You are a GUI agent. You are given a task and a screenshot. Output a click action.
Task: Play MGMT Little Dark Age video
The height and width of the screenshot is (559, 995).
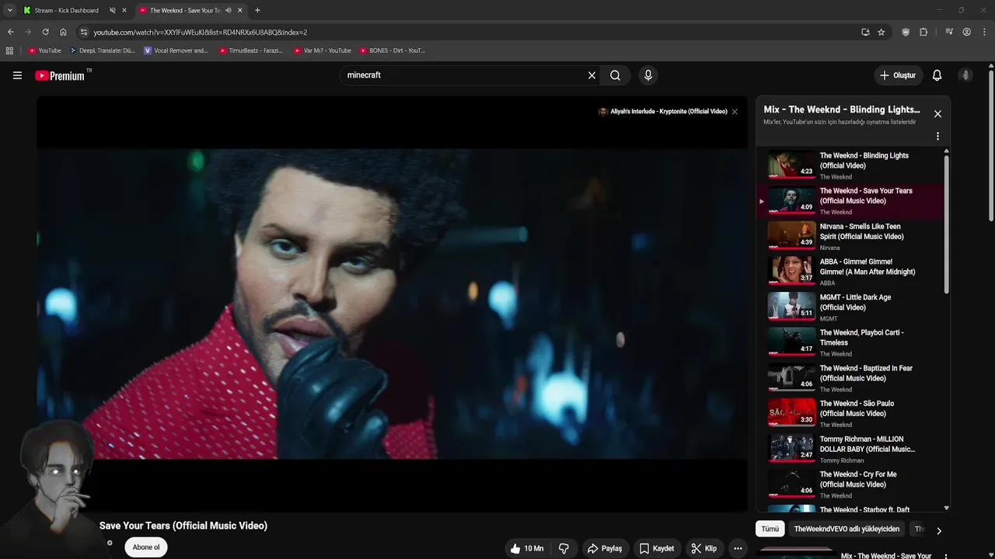(850, 307)
